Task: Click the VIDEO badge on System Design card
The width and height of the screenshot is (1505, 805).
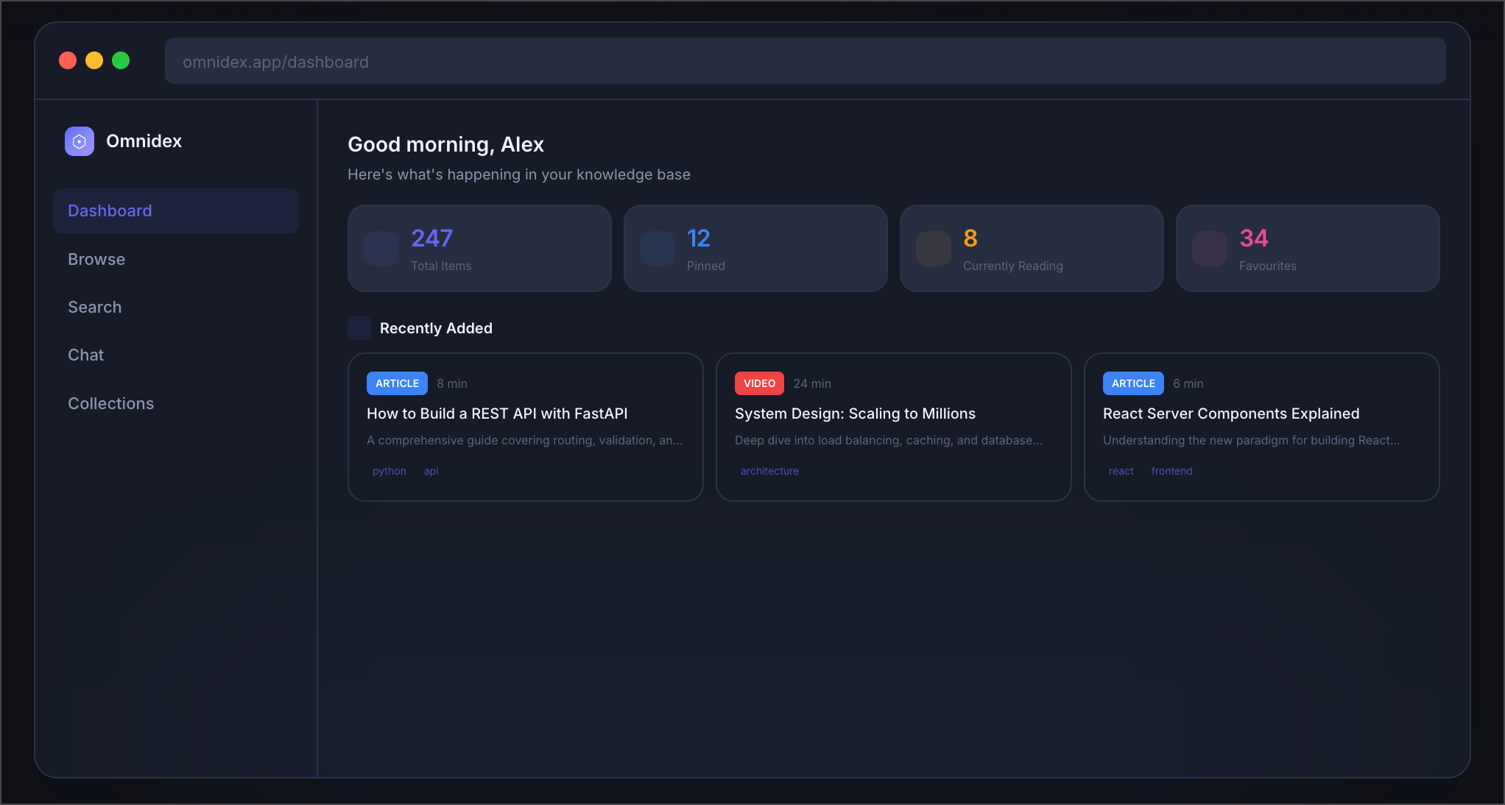Action: [x=758, y=383]
